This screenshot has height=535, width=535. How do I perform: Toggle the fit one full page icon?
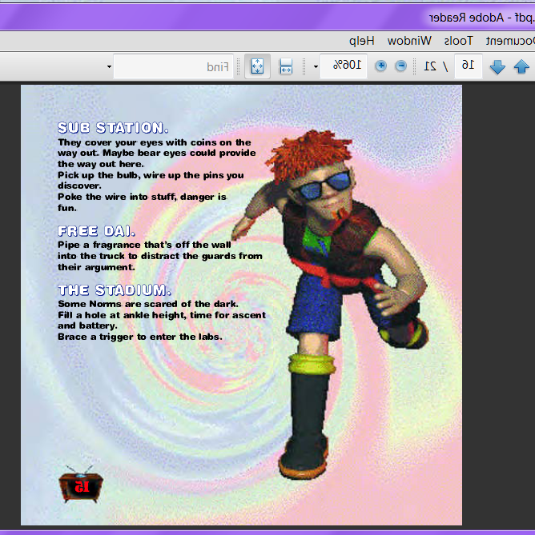click(x=257, y=66)
